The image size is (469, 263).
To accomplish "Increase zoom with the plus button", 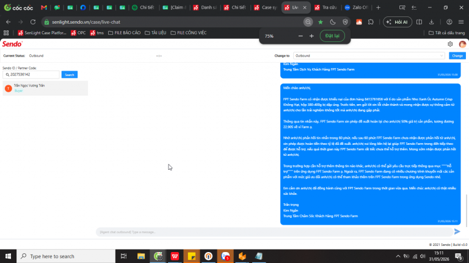I will (311, 36).
